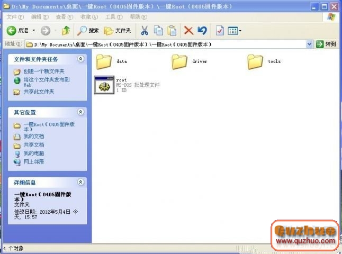Click the Cut scissors icon
This screenshot has height=254, width=342.
click(145, 31)
